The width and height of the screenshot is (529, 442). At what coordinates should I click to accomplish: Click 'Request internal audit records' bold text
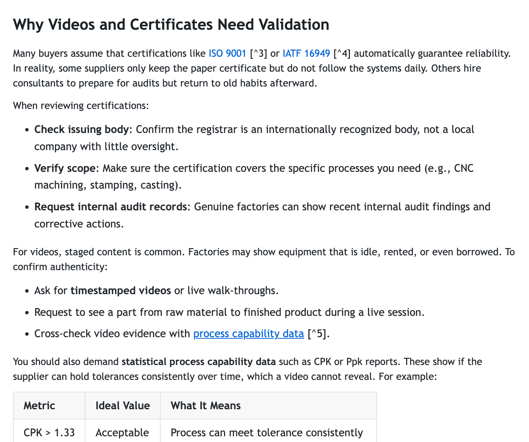pyautogui.click(x=111, y=207)
